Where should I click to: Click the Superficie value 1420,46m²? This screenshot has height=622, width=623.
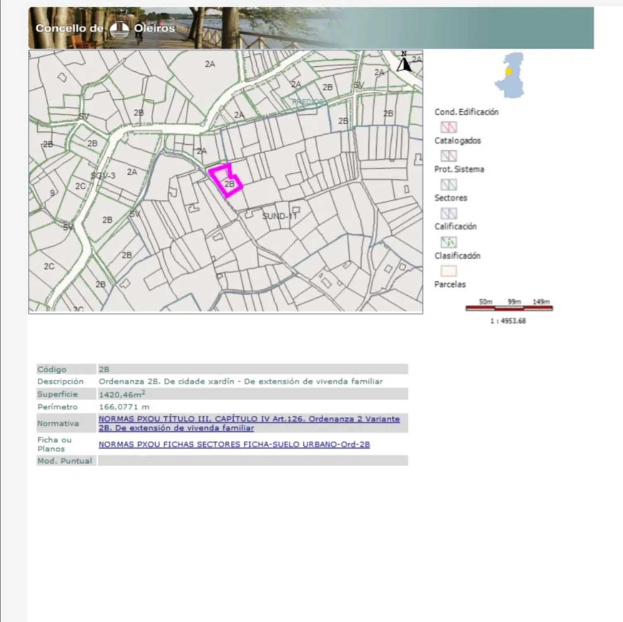point(122,394)
